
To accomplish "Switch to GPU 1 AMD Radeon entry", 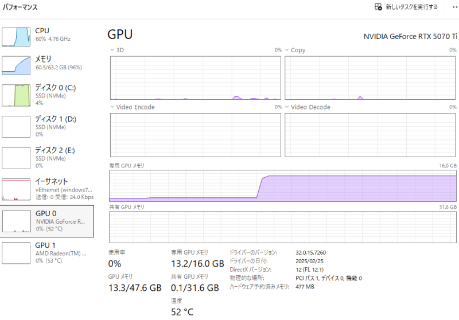I will 46,252.
